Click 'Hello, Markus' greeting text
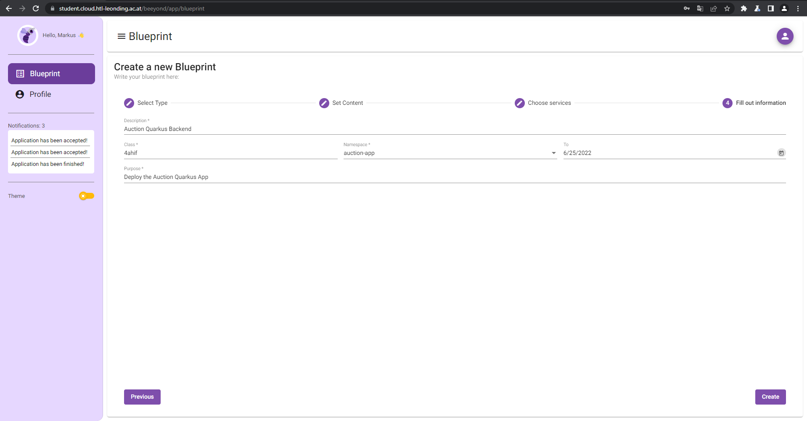Viewport: 807px width, 421px height. (59, 35)
